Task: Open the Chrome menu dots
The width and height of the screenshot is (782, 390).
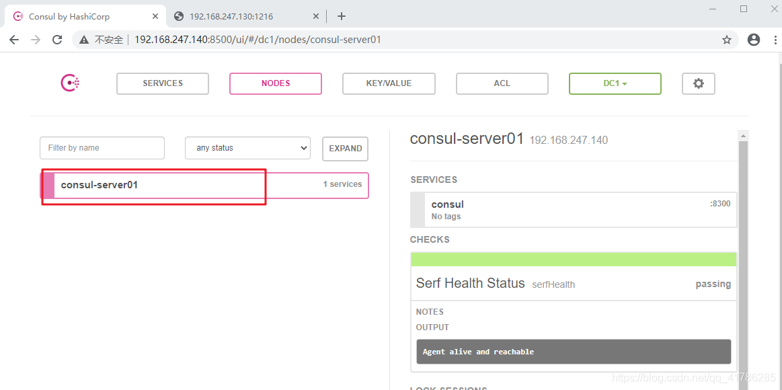Action: point(775,40)
